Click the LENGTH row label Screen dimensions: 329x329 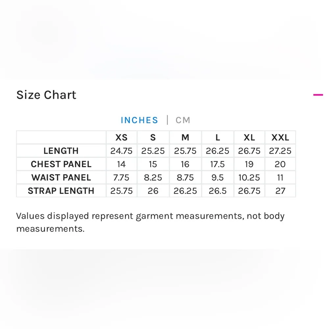coord(61,151)
